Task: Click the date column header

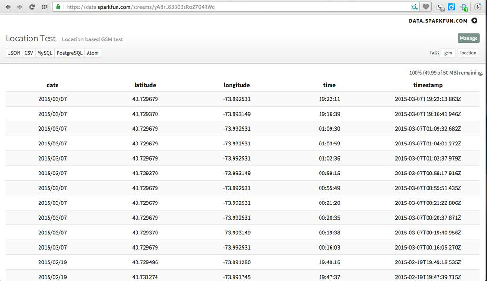Action: pos(52,85)
